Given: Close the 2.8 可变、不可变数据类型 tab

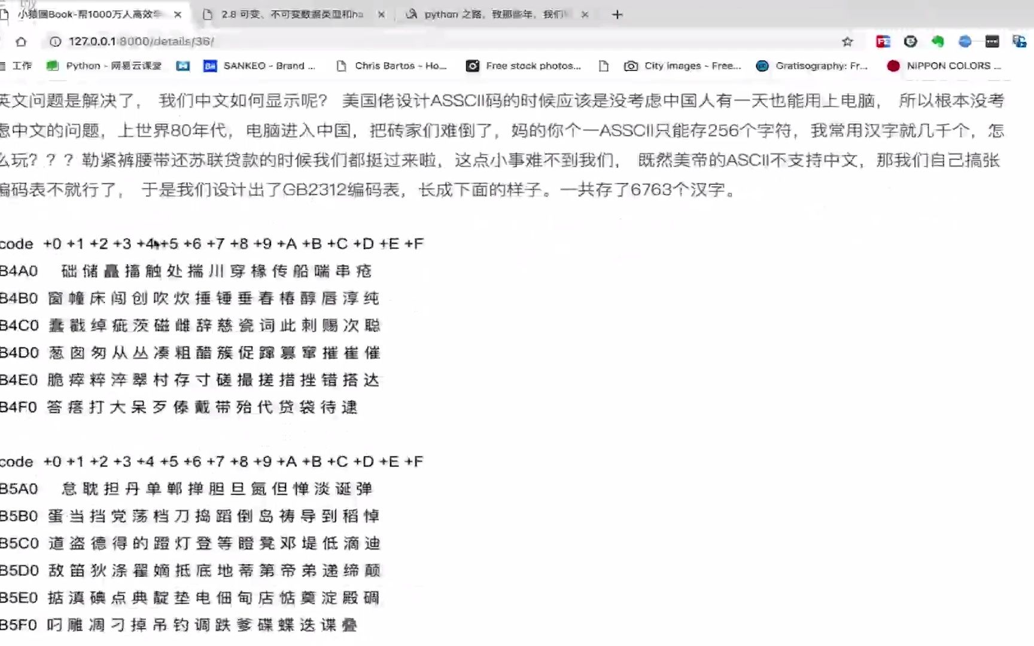Looking at the screenshot, I should tap(382, 15).
